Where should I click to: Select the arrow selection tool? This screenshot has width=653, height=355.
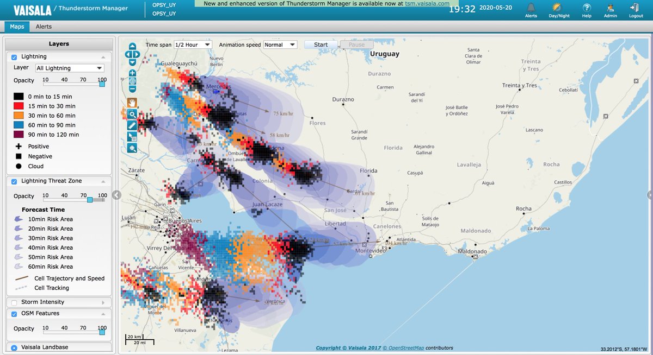132,136
